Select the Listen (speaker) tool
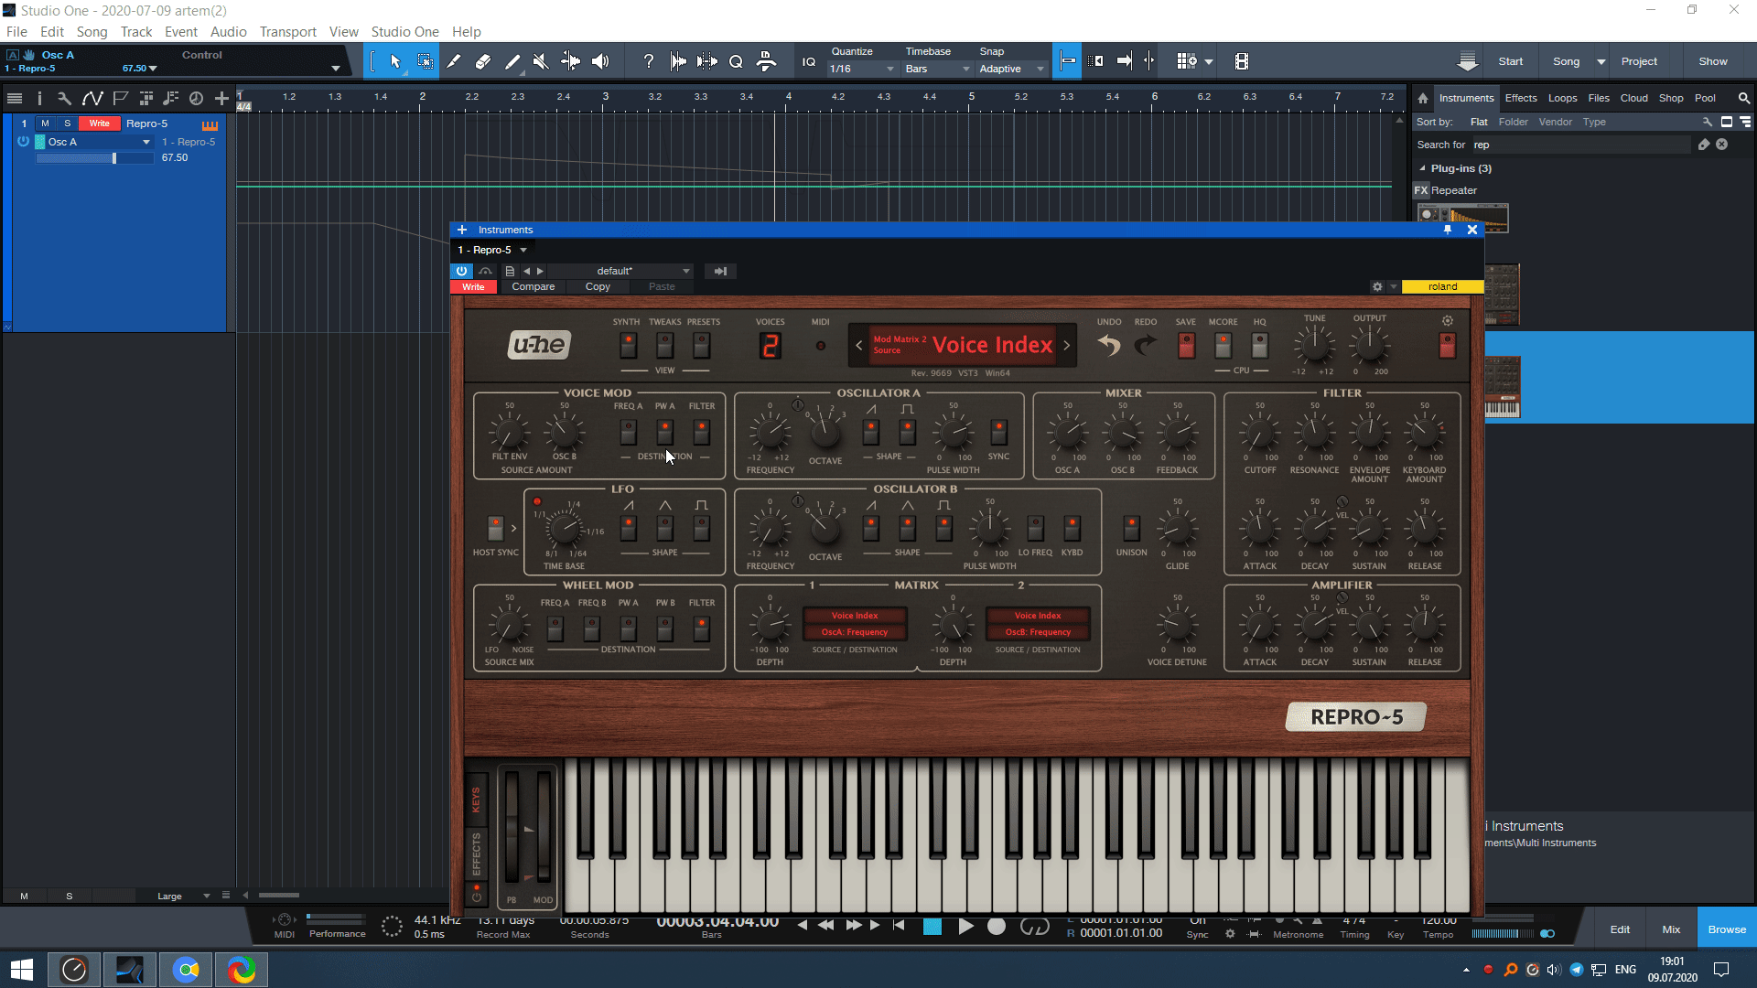 coord(600,61)
